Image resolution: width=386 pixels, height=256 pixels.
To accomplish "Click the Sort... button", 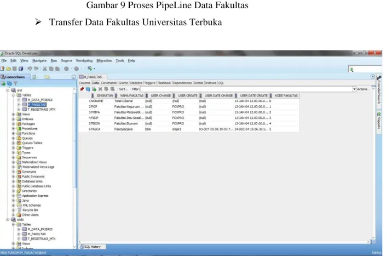I will pos(124,89).
